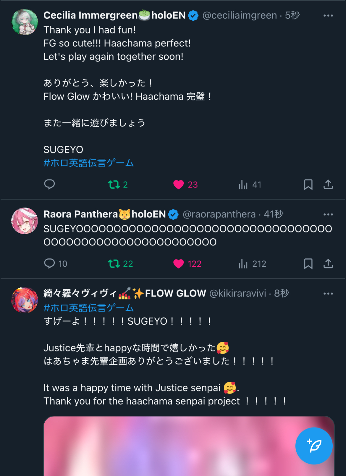Unlike Raora Panthera's tweet with 122 likes
The height and width of the screenshot is (476, 346).
coord(187,263)
